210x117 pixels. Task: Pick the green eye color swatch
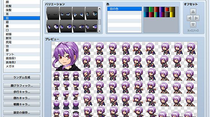pos(152,9)
